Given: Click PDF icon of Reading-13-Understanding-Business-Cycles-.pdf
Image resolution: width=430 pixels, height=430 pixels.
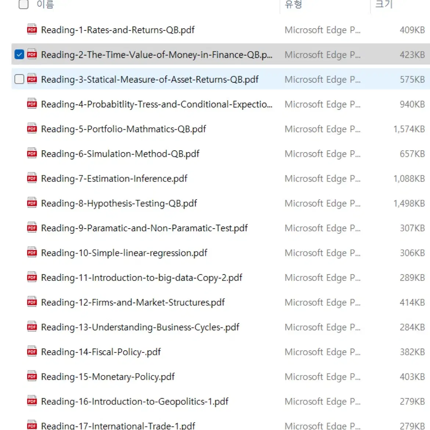Looking at the screenshot, I should click(x=32, y=326).
